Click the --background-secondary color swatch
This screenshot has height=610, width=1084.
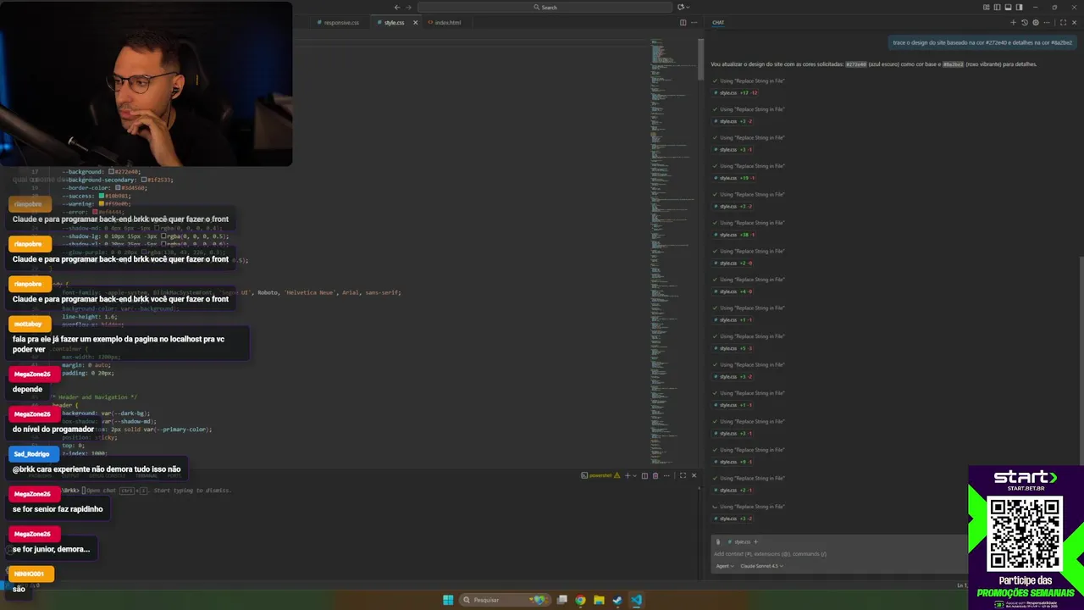click(x=144, y=180)
